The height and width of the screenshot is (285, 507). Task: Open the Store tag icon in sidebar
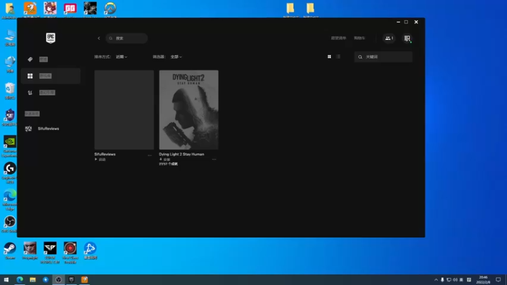pyautogui.click(x=30, y=59)
